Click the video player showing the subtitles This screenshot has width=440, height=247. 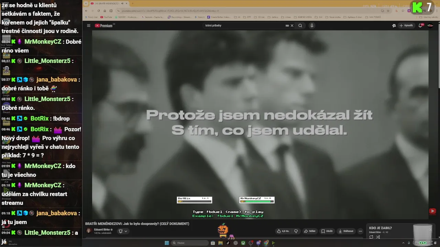point(260,124)
